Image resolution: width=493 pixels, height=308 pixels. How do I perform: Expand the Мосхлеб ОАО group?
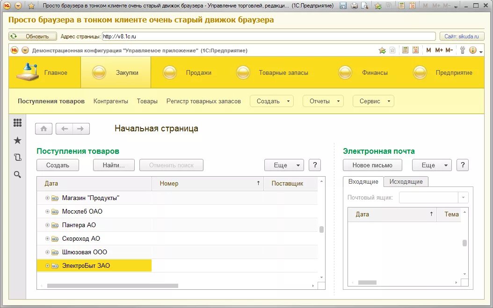pyautogui.click(x=47, y=212)
